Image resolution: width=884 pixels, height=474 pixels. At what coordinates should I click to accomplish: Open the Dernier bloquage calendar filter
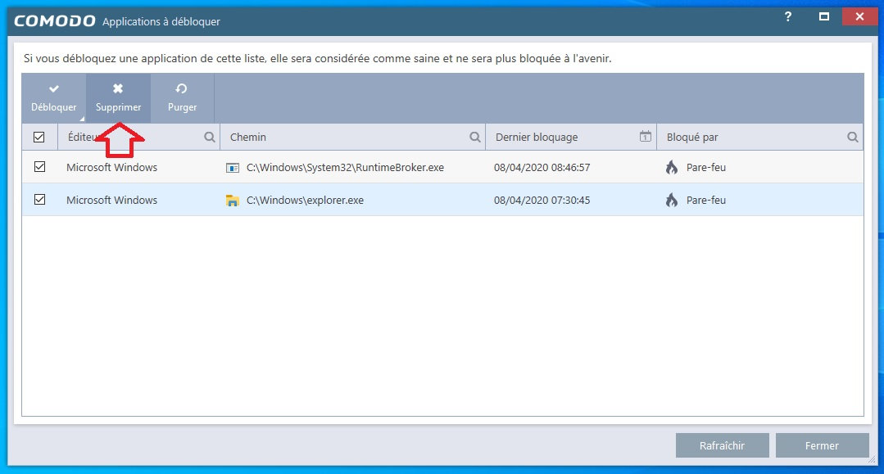pos(645,137)
